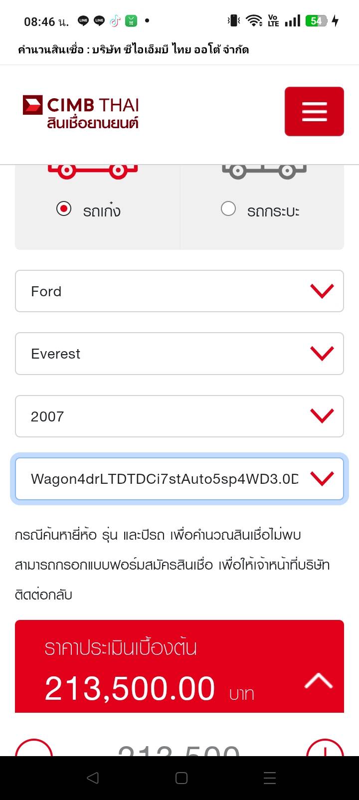The image size is (359, 800).
Task: Open the red hamburger menu
Action: click(x=314, y=111)
